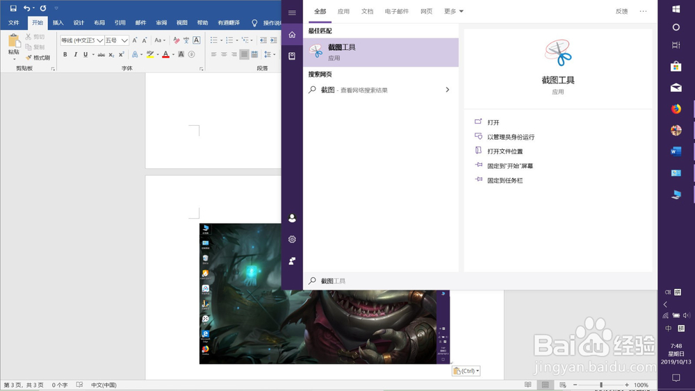Switch to the print layout view icon
The width and height of the screenshot is (695, 391).
[x=545, y=385]
